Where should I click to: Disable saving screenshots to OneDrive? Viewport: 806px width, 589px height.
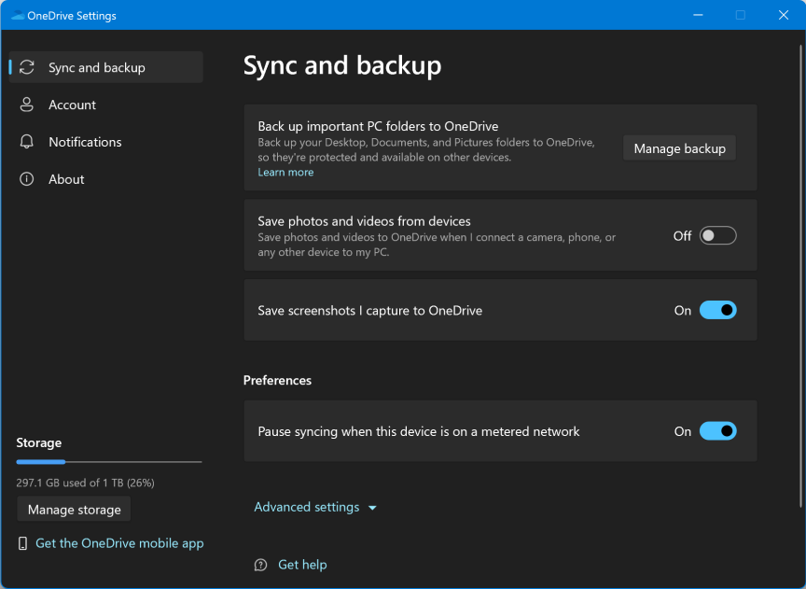point(718,309)
